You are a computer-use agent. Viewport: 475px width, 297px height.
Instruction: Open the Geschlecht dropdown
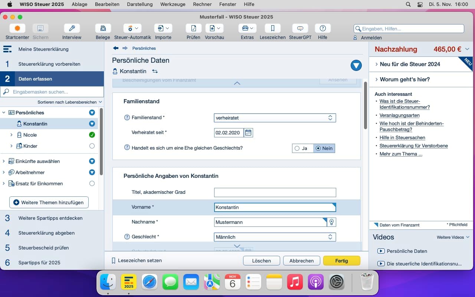[275, 237]
